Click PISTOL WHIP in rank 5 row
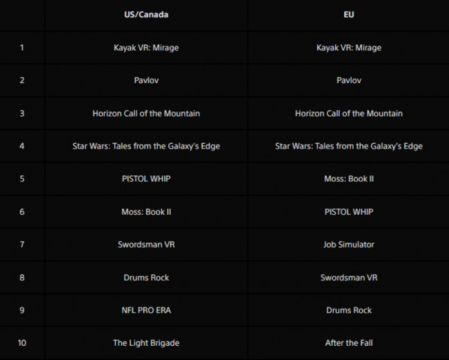Image resolution: width=449 pixels, height=360 pixels. click(146, 179)
